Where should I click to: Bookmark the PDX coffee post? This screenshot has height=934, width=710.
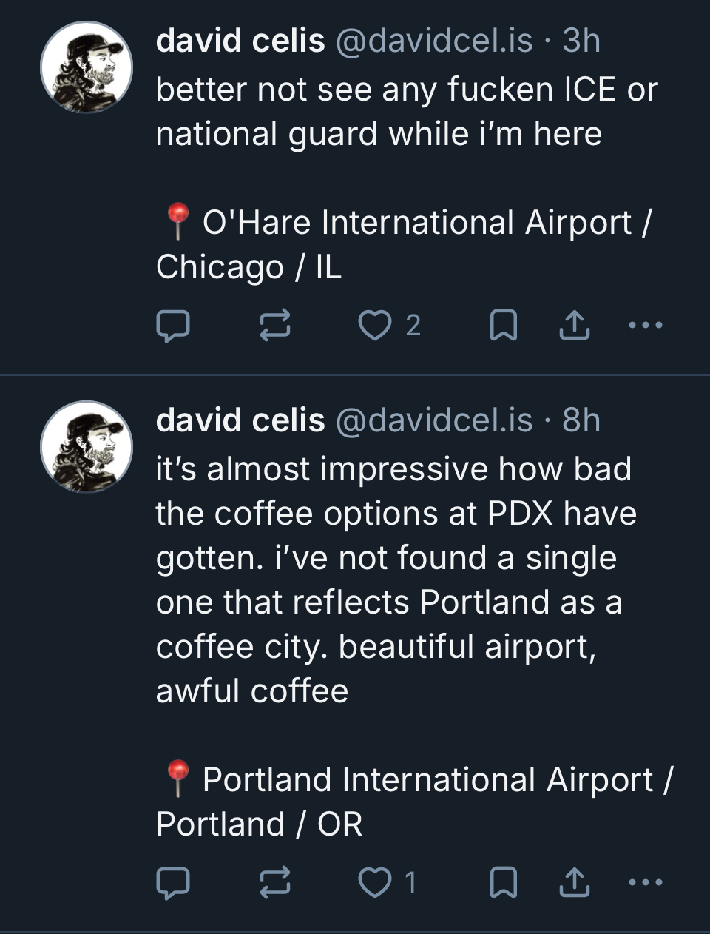click(503, 883)
